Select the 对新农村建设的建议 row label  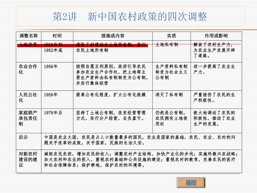tap(29, 161)
